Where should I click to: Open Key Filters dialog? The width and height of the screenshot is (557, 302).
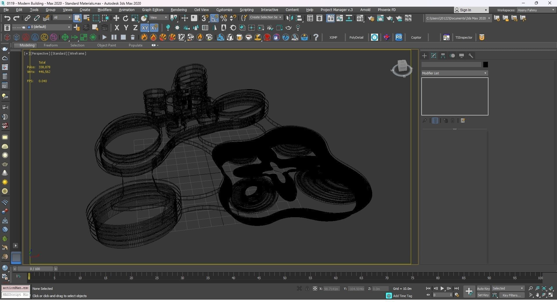click(511, 295)
